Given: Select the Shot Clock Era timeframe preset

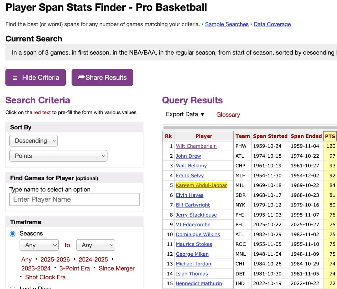Looking at the screenshot, I should (45, 277).
